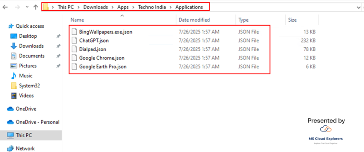
Task: Open Quick access in navigation pane
Action: [30, 26]
